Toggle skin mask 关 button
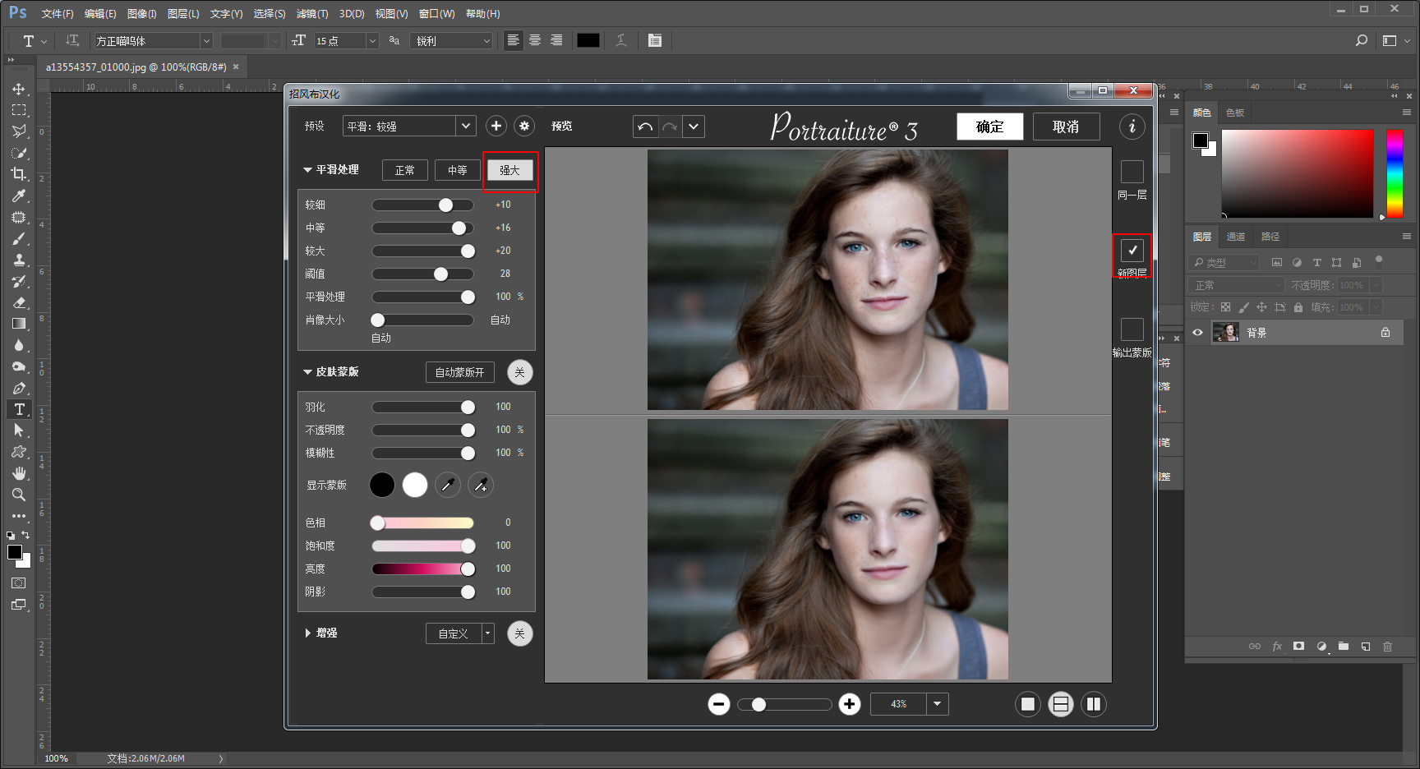 coord(519,372)
